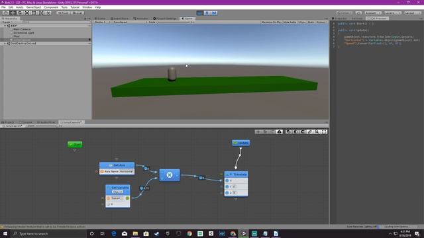Expand DontDestroyOnLoad in Hierarchy

point(5,43)
